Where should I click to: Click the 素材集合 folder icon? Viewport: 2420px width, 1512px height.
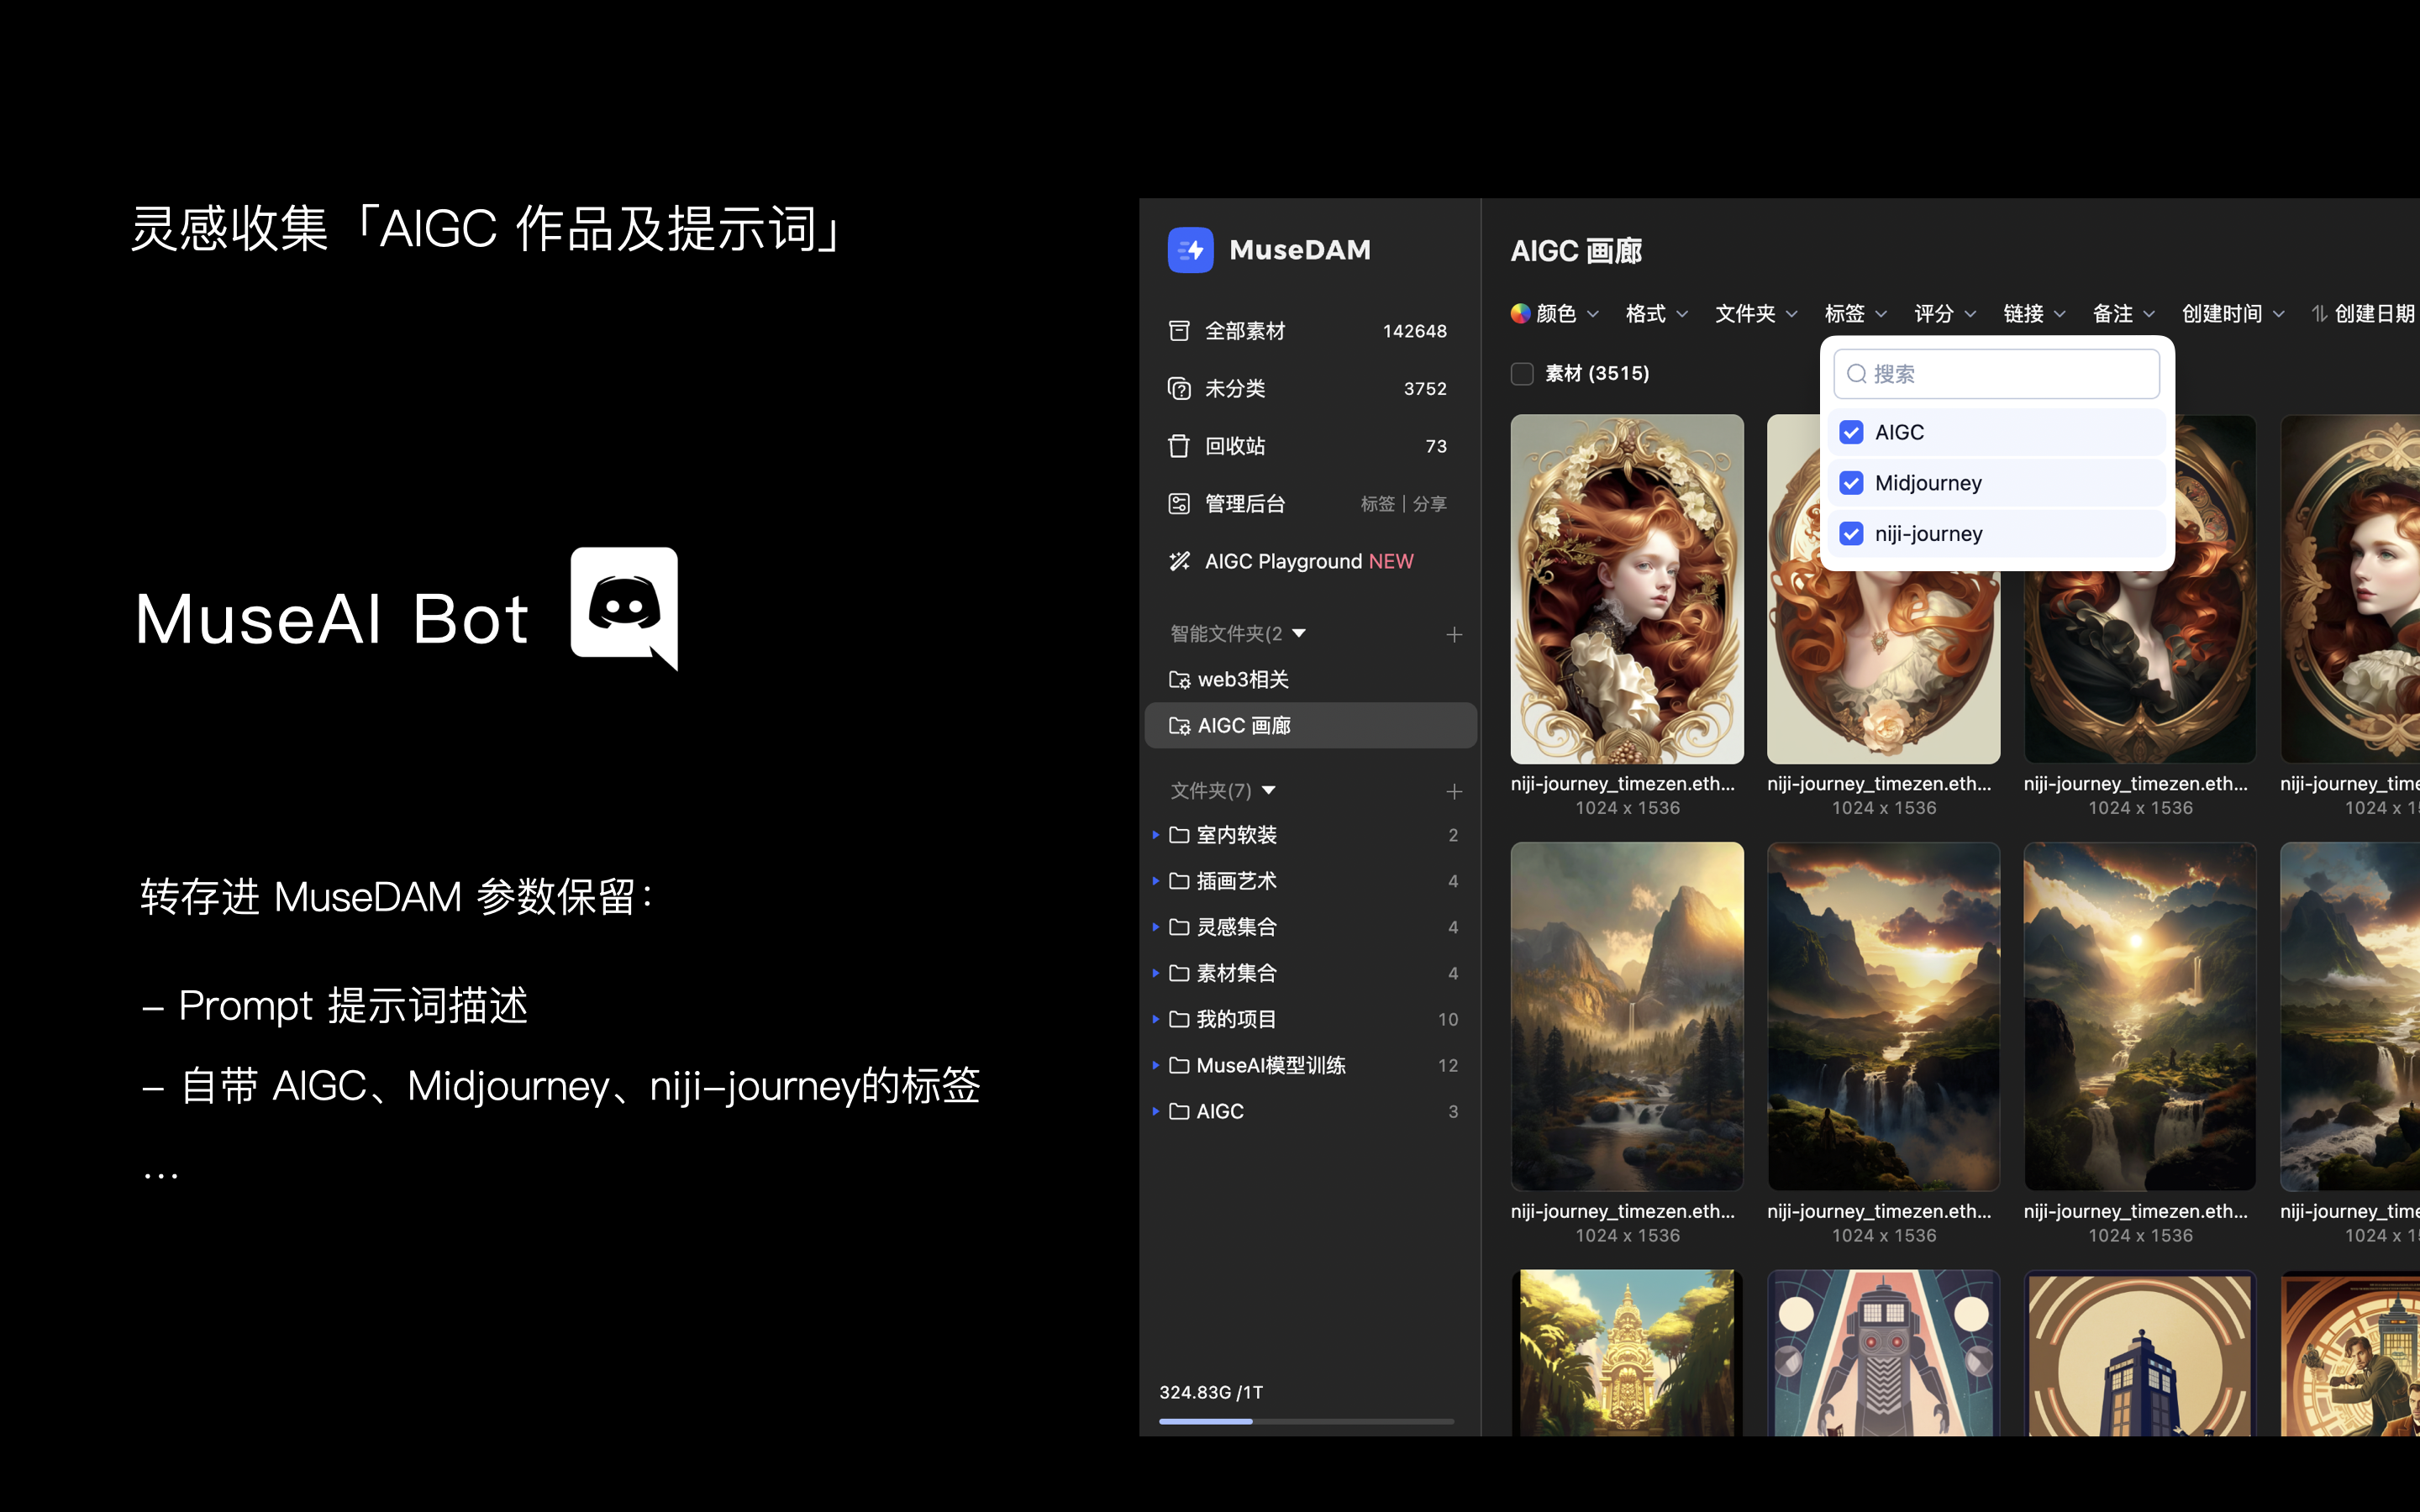[x=1179, y=973]
